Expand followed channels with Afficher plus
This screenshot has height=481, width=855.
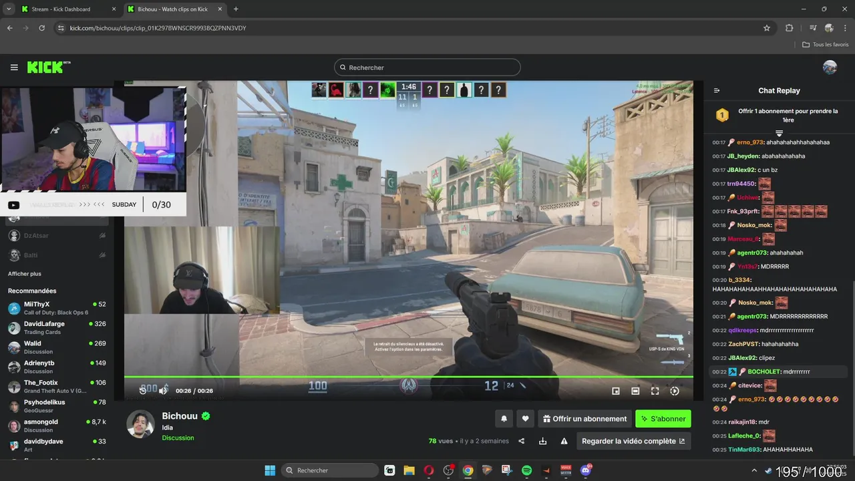(25, 274)
